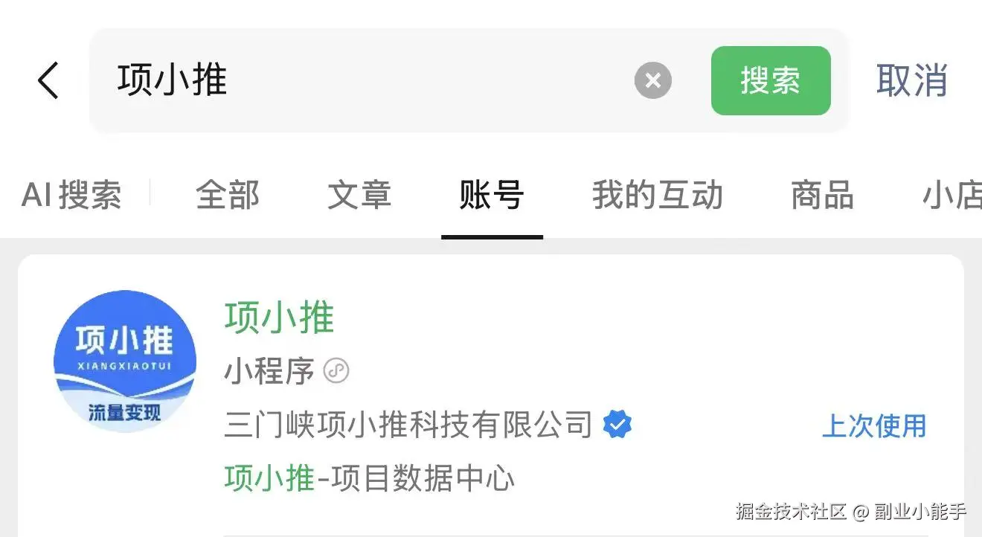
Task: Open the 我的互动 tab
Action: [658, 195]
